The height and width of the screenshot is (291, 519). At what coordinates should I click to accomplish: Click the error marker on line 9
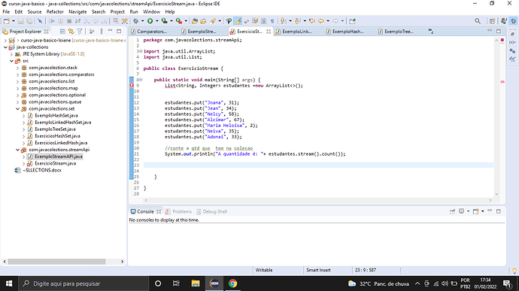point(132,86)
